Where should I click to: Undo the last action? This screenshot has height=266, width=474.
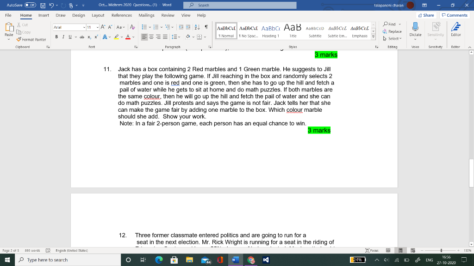(51, 5)
